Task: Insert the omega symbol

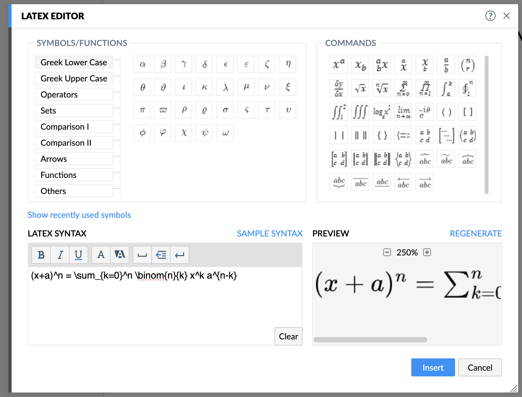Action: tap(225, 133)
